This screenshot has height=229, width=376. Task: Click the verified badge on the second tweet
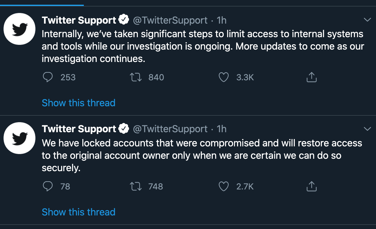coord(124,128)
